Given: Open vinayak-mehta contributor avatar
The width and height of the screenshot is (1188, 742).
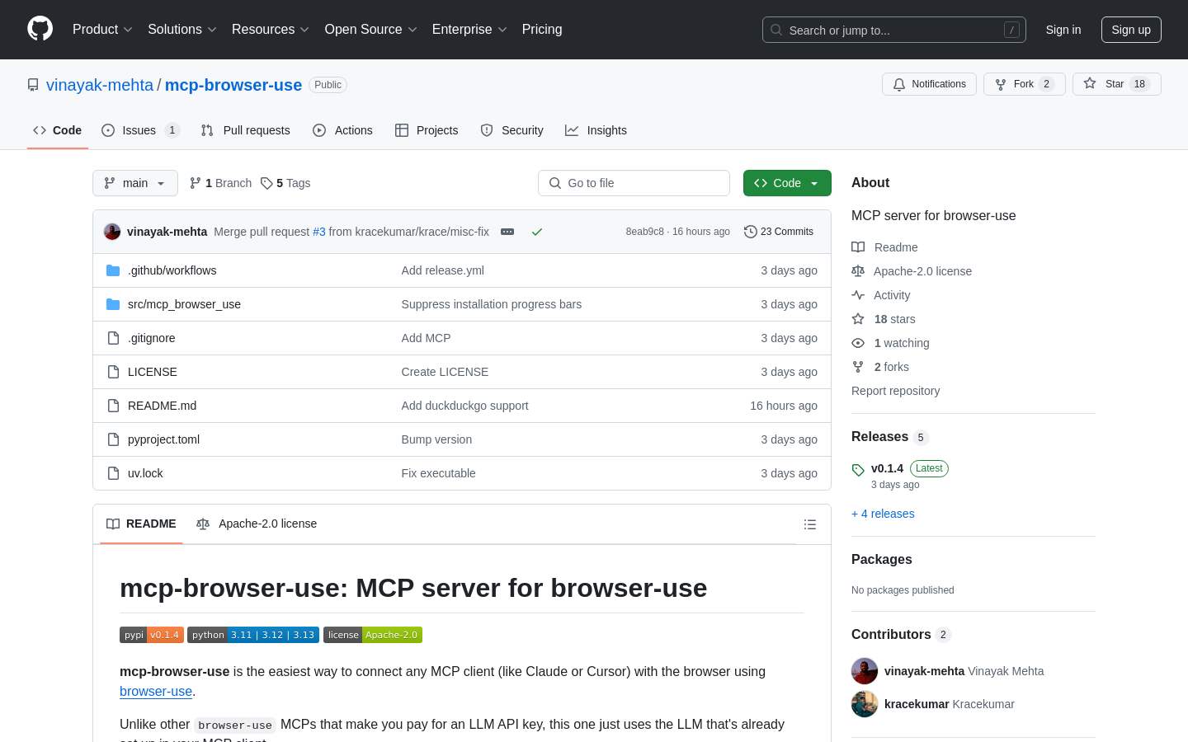Looking at the screenshot, I should point(865,671).
